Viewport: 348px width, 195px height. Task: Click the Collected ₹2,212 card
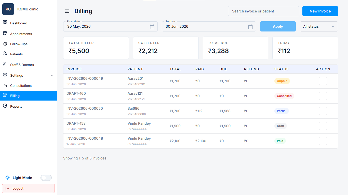pyautogui.click(x=166, y=48)
